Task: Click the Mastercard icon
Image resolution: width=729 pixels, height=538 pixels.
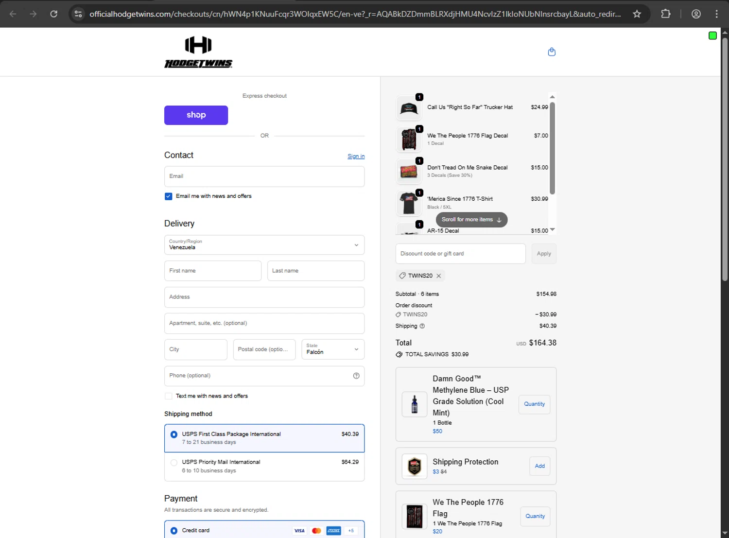Action: click(316, 531)
